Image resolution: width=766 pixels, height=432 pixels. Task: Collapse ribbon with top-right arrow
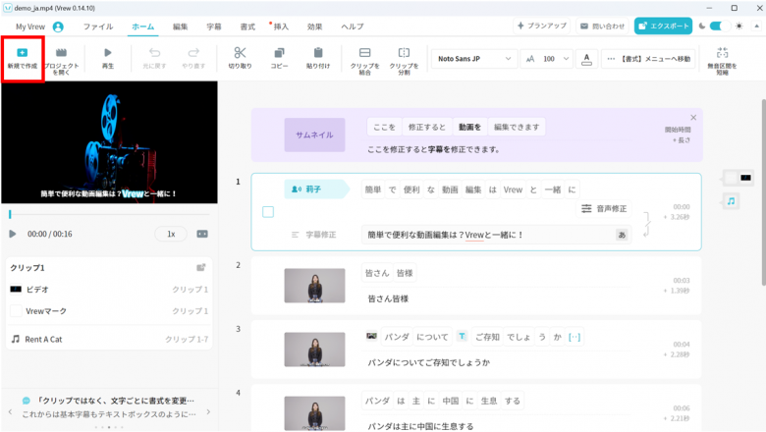click(757, 27)
